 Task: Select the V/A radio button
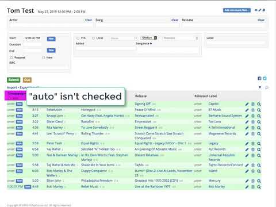(78, 38)
